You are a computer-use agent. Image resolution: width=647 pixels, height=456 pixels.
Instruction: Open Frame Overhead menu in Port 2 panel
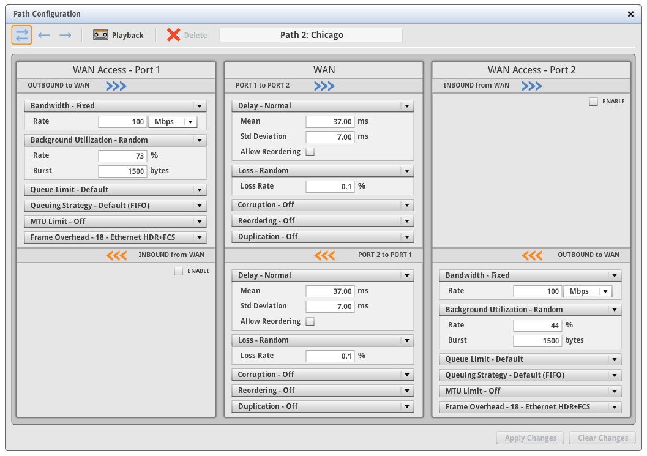tap(614, 407)
